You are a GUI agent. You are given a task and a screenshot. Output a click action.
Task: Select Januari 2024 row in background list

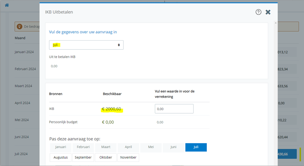coord(24,52)
